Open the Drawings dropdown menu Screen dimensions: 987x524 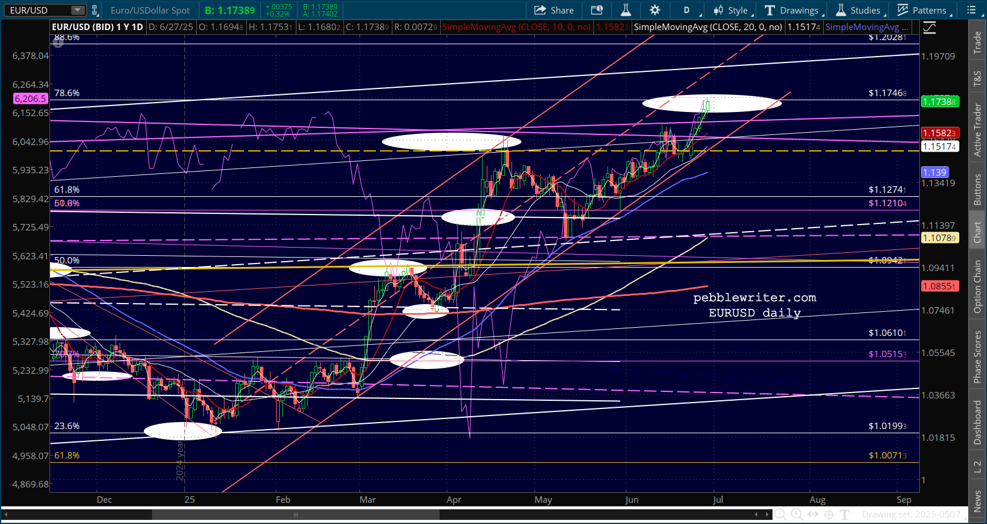click(793, 10)
